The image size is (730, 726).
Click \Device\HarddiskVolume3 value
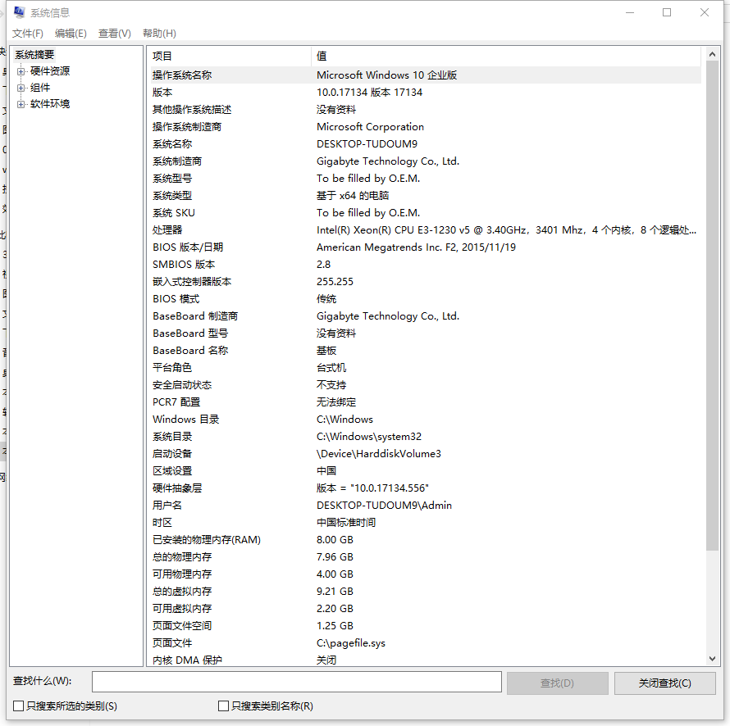378,454
